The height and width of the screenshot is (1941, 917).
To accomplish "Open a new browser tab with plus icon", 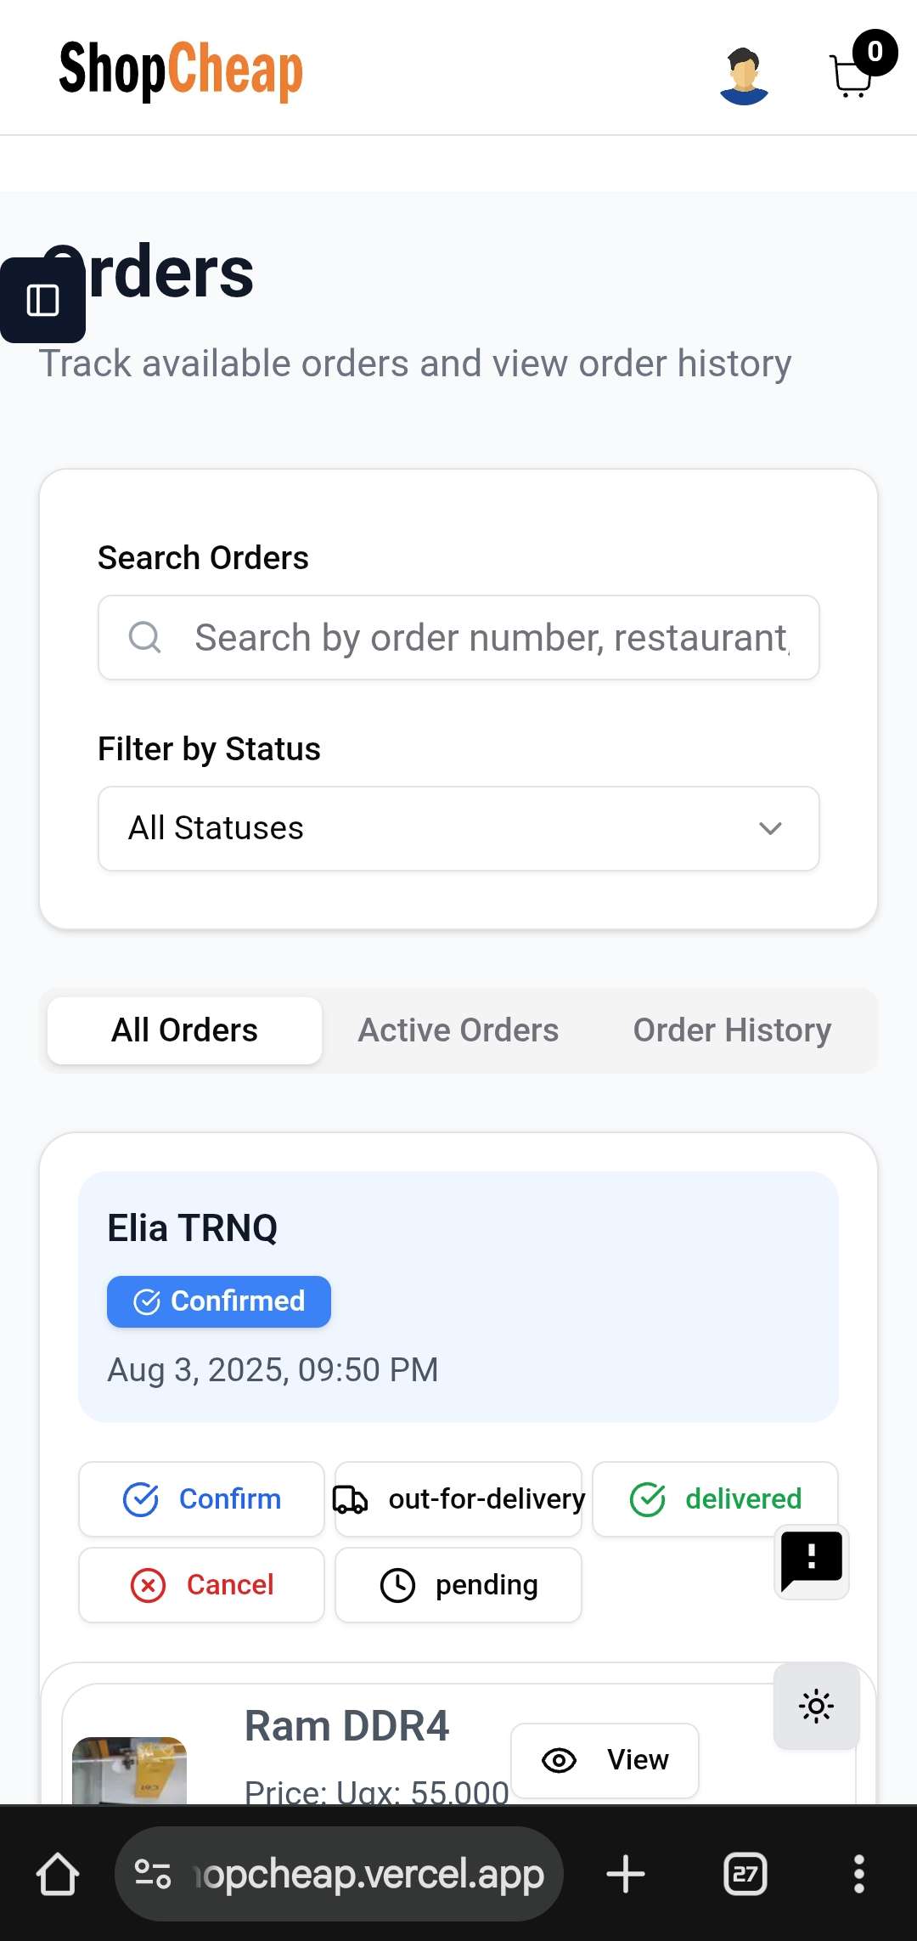I will click(626, 1874).
